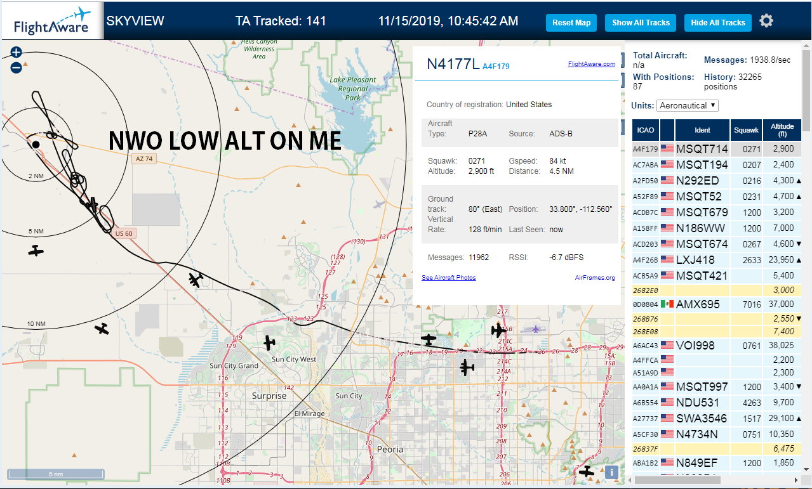Click the map info button

pyautogui.click(x=611, y=472)
